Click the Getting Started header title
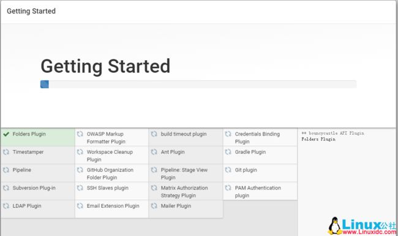 [x=31, y=11]
